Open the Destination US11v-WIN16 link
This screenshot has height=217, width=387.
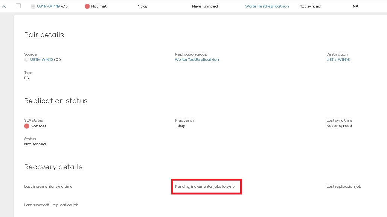point(338,60)
